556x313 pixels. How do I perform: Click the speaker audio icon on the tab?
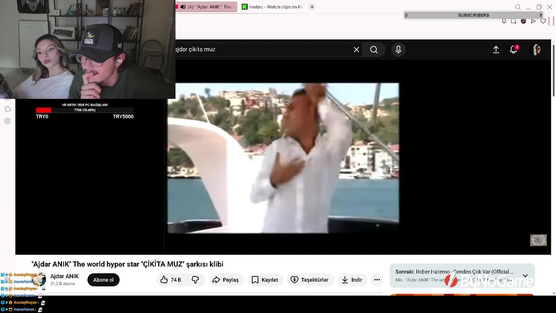[183, 7]
